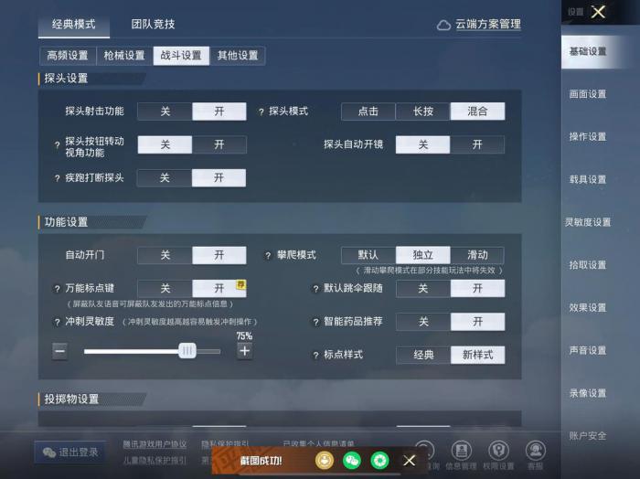Viewport: 640px width, 479px height.
Task: Set 攀爬模式 to 独立
Action: (x=422, y=255)
